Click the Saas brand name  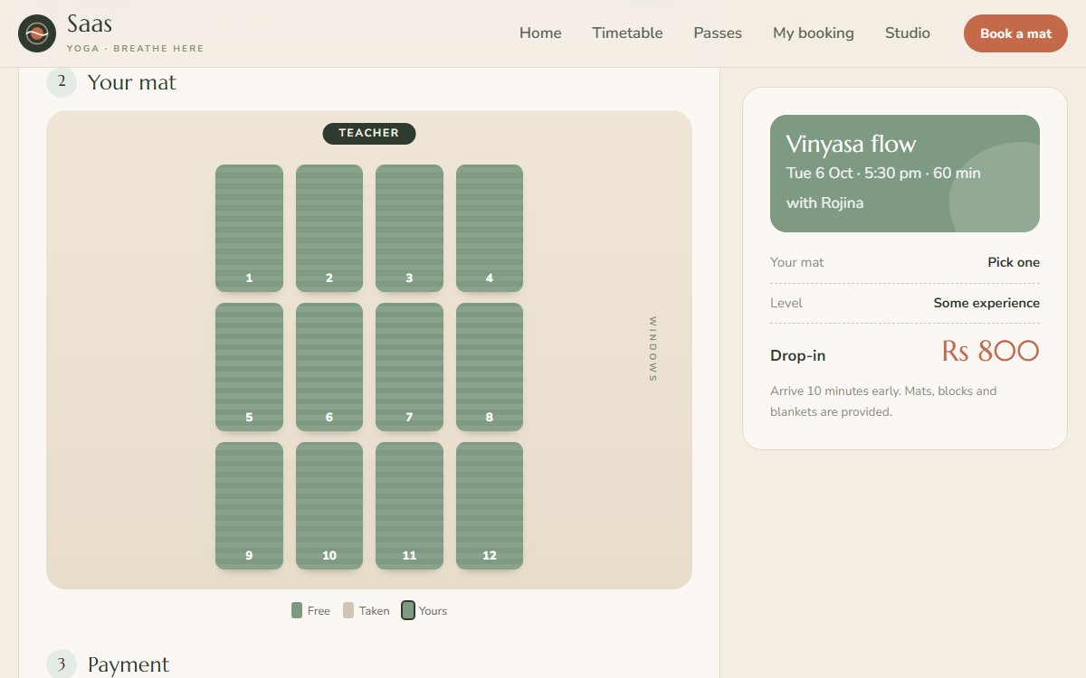point(90,24)
